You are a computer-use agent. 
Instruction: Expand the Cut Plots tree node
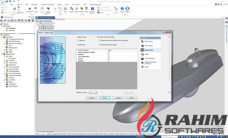point(4,61)
